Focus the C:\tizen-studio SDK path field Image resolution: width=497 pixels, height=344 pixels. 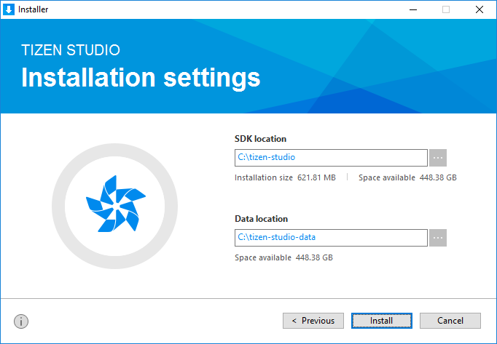[x=330, y=157]
